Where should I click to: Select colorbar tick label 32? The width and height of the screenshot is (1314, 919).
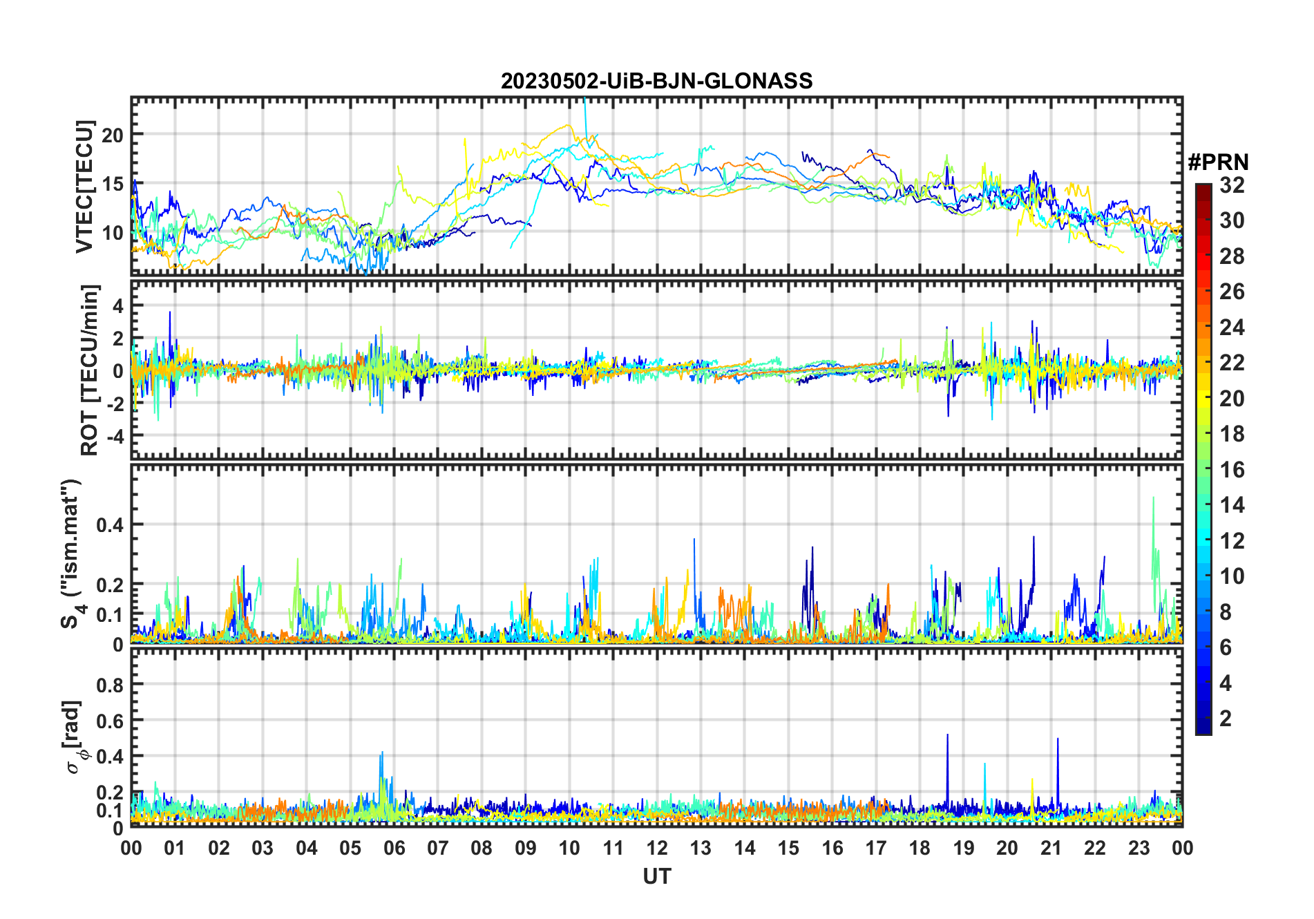[1232, 185]
